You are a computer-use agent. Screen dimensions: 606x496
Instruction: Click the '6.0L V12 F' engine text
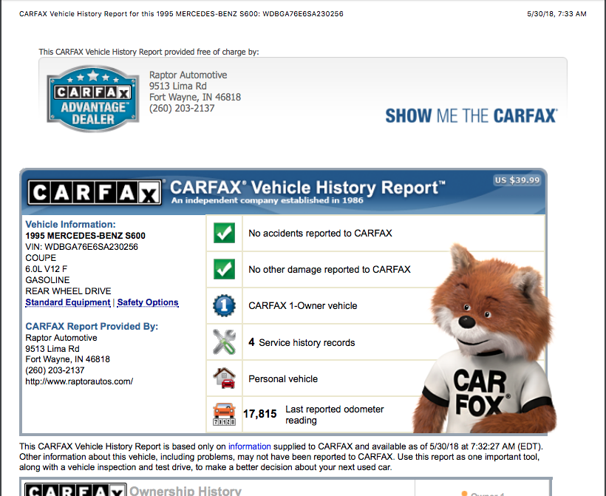(47, 268)
